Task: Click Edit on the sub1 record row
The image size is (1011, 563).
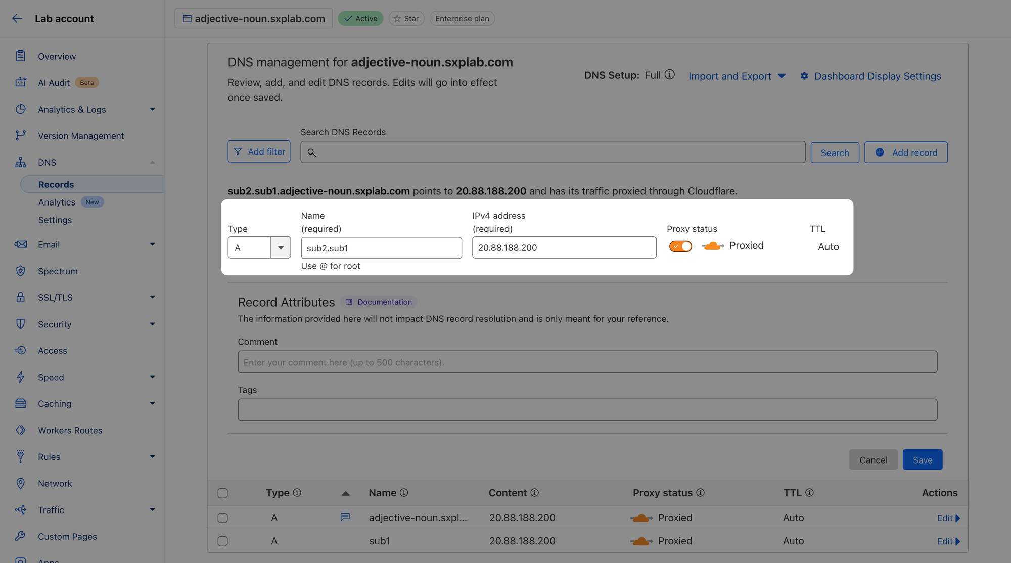Action: 948,541
